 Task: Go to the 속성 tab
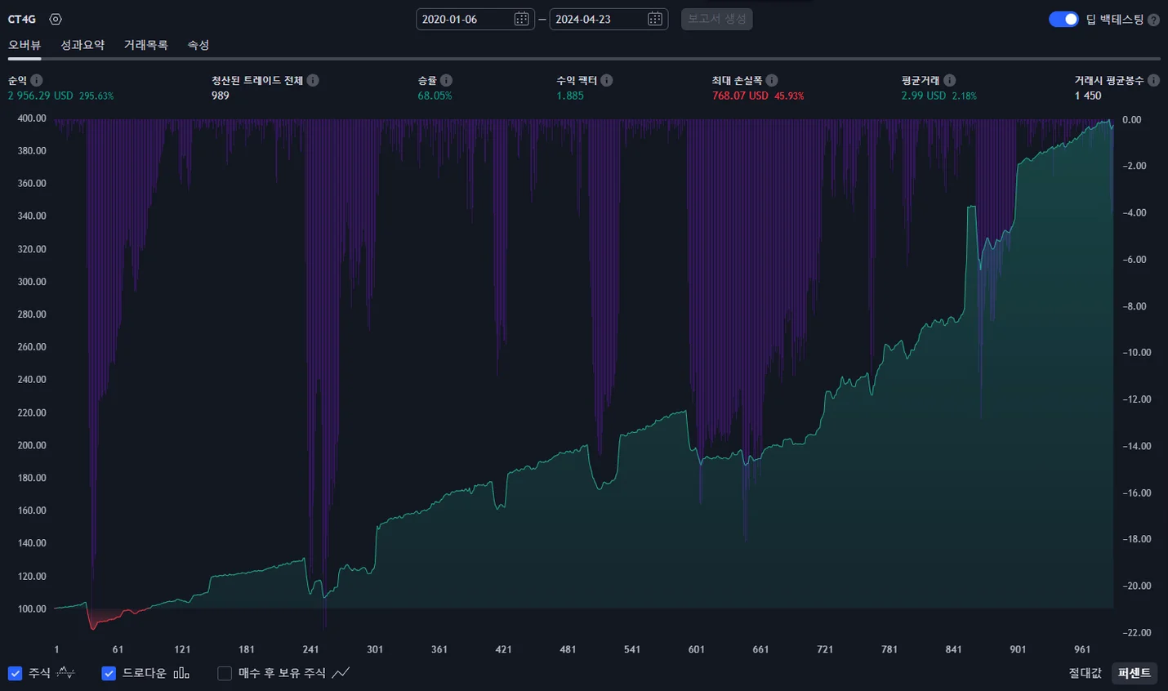(x=198, y=45)
